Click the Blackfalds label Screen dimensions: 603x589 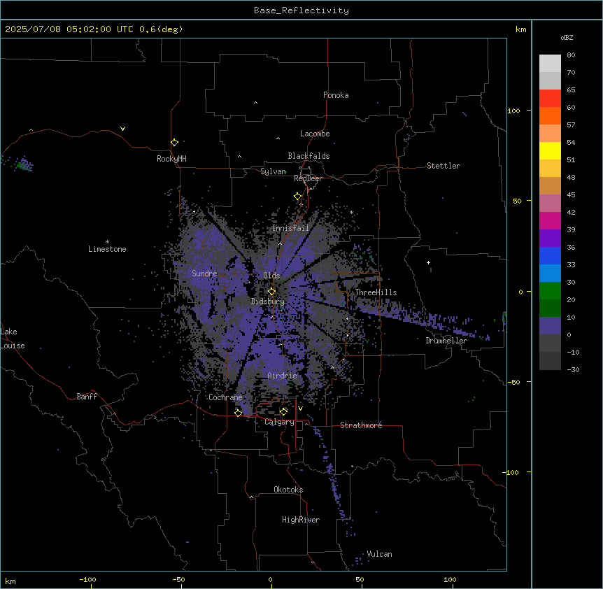tap(308, 156)
